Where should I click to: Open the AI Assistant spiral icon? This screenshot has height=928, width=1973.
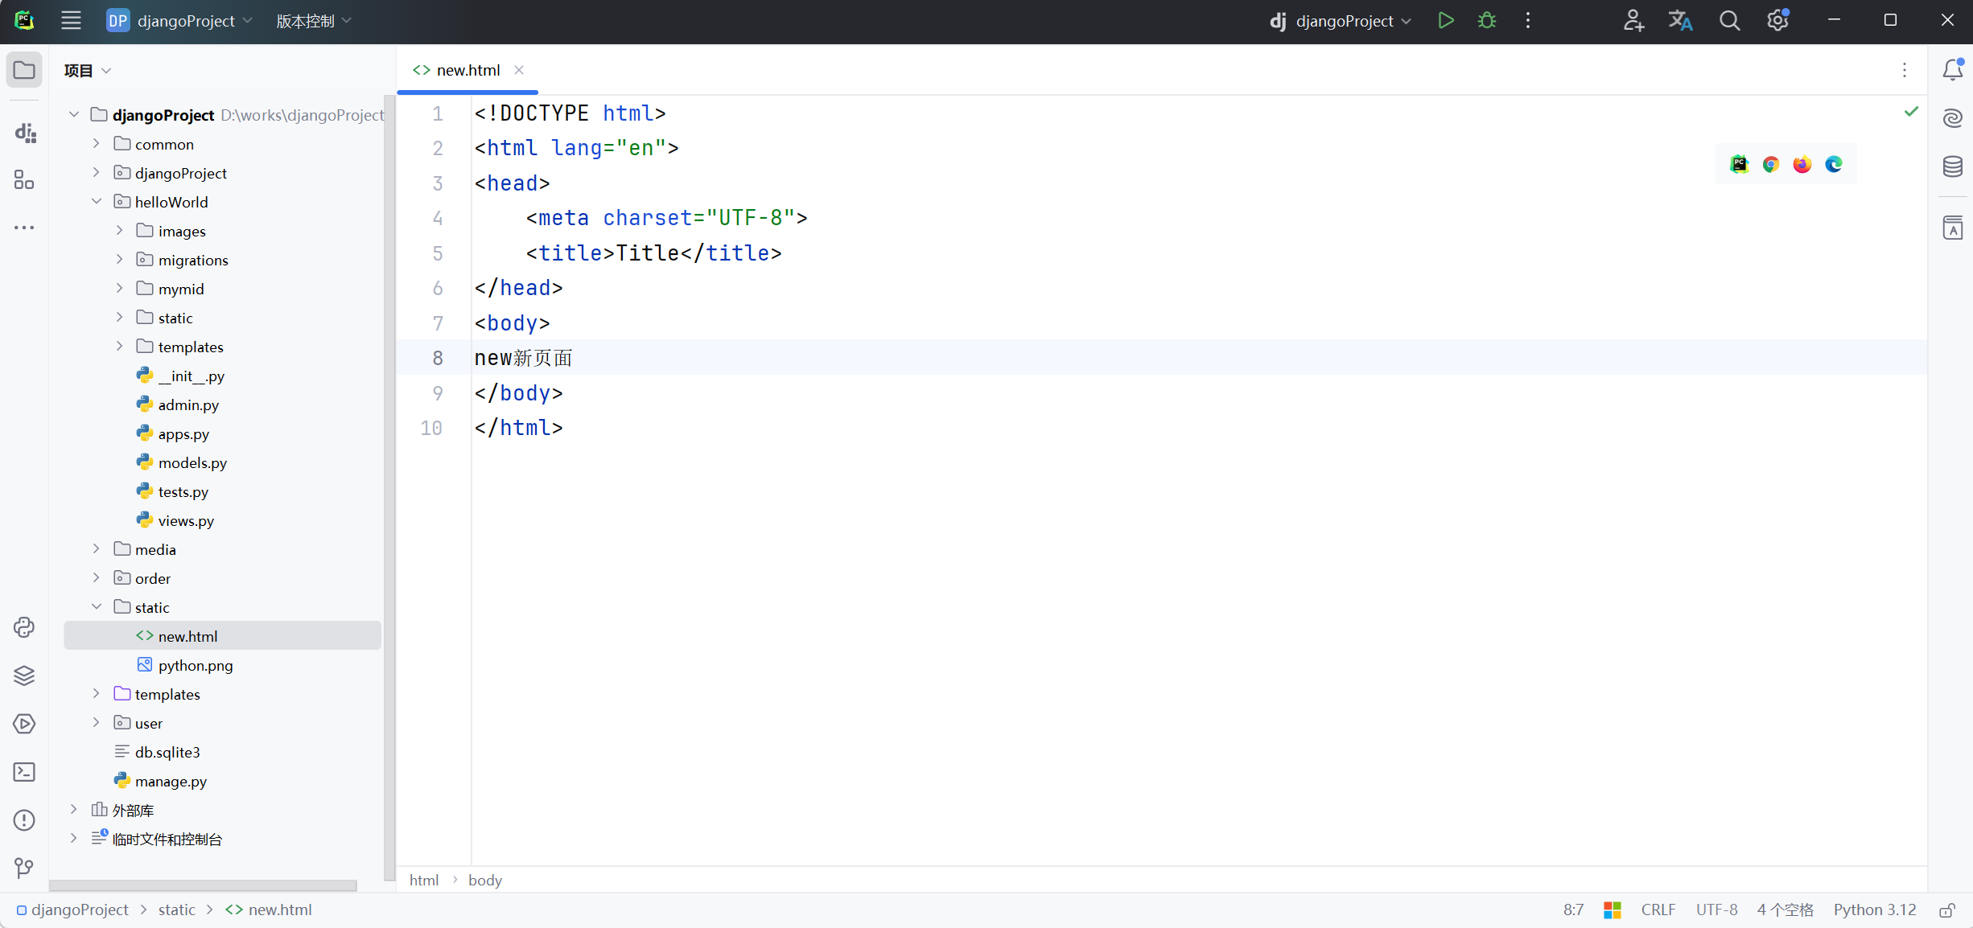(x=1953, y=118)
